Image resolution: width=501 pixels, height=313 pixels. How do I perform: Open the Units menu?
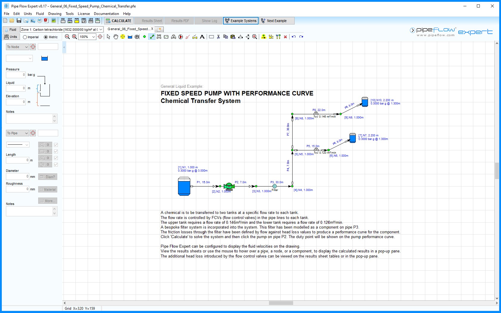click(28, 13)
